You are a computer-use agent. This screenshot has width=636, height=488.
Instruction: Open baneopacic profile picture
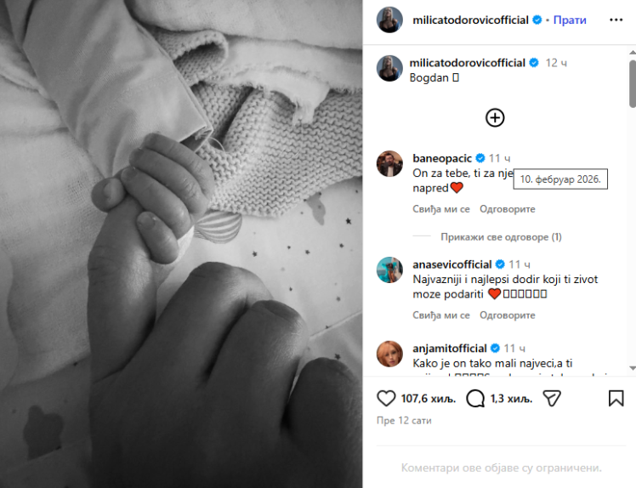pos(389,164)
